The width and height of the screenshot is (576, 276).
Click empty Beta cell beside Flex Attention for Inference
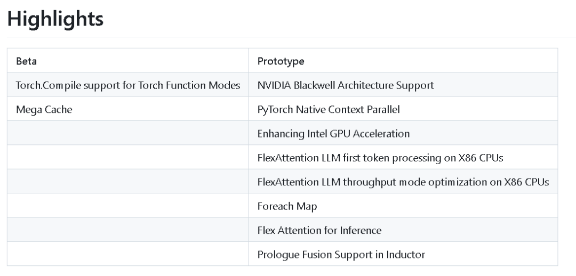[x=128, y=230]
